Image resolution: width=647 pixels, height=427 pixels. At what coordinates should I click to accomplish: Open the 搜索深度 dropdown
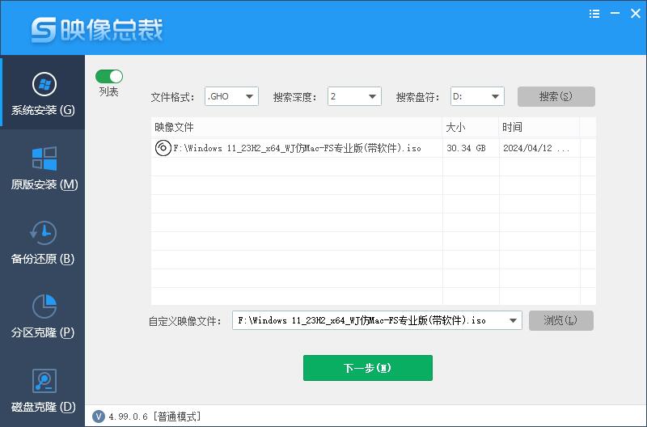point(373,97)
